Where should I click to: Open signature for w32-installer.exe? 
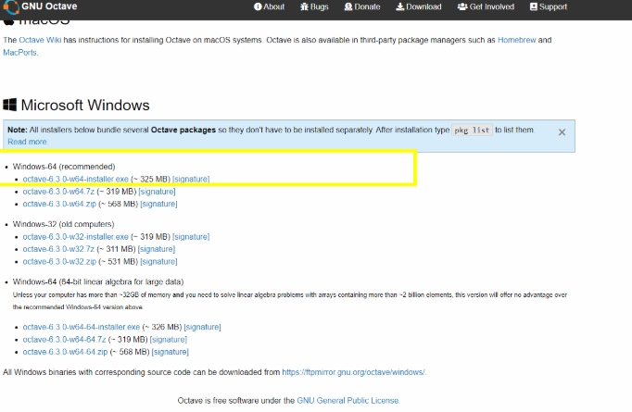[191, 236]
